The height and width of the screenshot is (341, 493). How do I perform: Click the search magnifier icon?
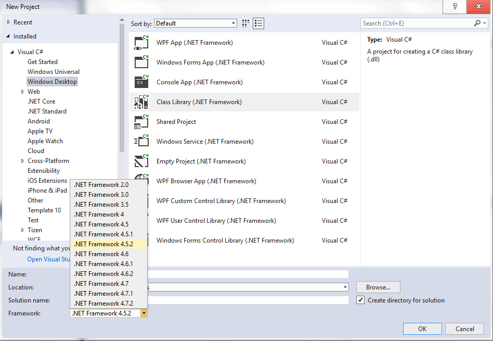coord(478,23)
